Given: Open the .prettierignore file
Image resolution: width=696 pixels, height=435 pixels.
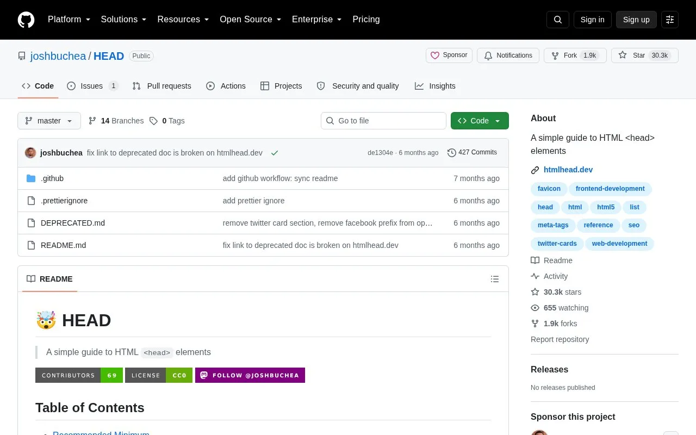Looking at the screenshot, I should (64, 201).
